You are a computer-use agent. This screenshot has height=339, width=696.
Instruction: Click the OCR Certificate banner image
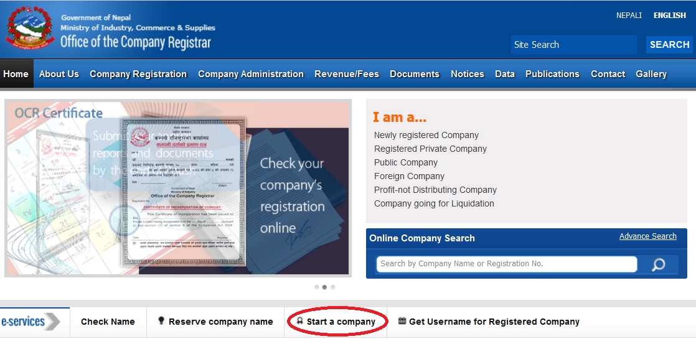click(x=178, y=189)
